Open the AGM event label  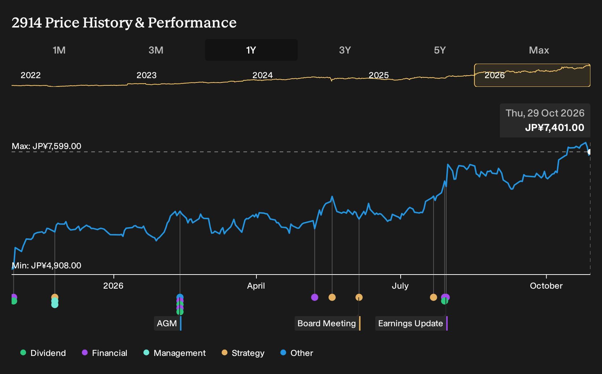point(168,323)
